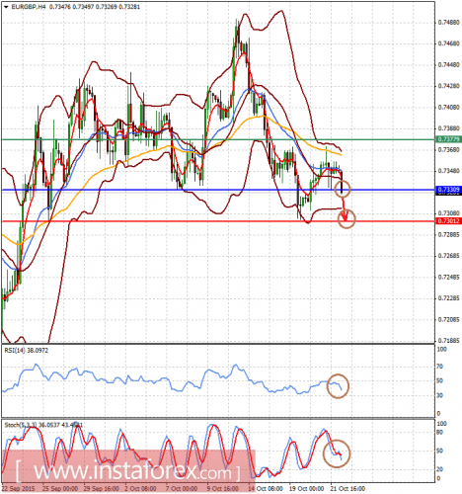This screenshot has height=494, width=462.
Task: Click the 2 Oct 08:00 time label
Action: [141, 488]
